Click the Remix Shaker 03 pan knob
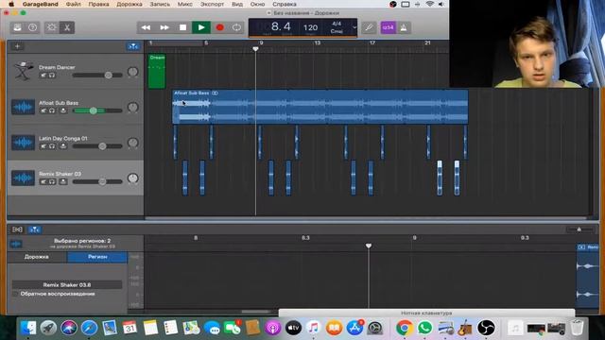605x340 pixels. pyautogui.click(x=132, y=178)
